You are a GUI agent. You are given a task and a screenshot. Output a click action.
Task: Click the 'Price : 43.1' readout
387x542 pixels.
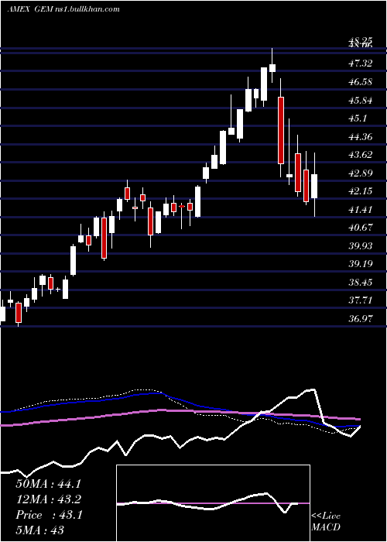click(49, 515)
